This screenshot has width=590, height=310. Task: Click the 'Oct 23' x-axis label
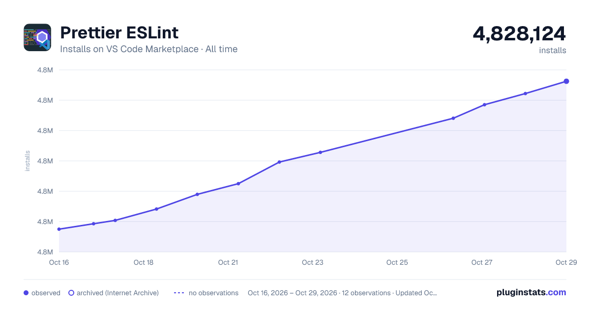(313, 262)
